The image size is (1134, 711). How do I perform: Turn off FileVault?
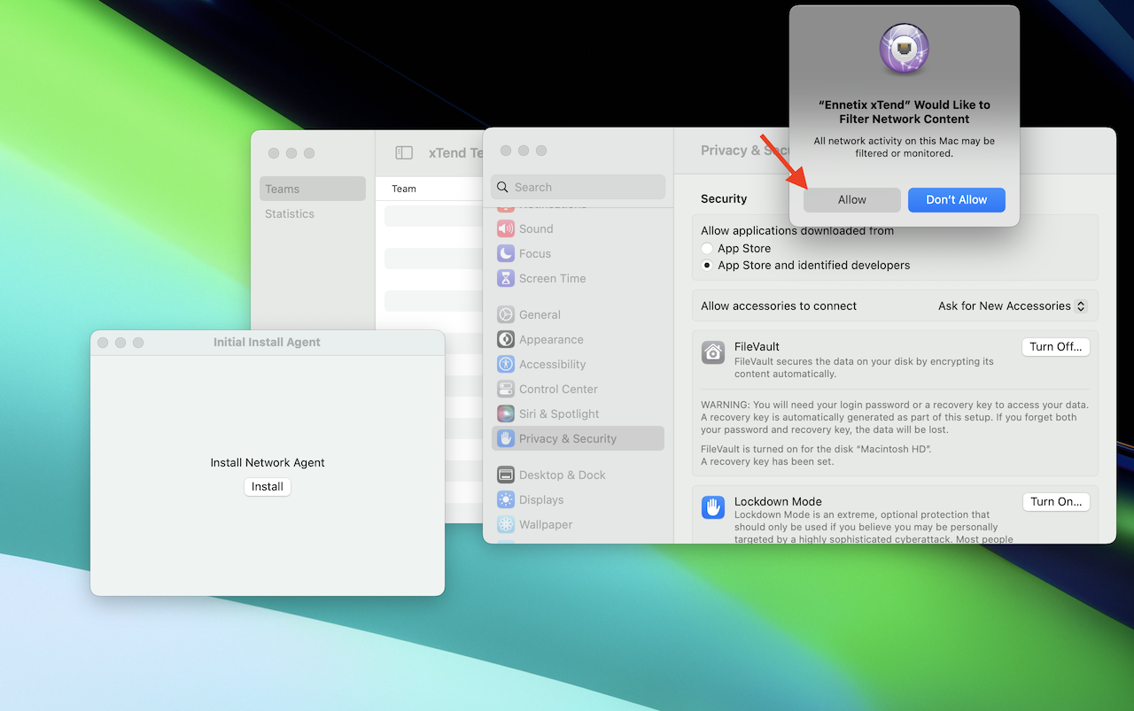1055,347
